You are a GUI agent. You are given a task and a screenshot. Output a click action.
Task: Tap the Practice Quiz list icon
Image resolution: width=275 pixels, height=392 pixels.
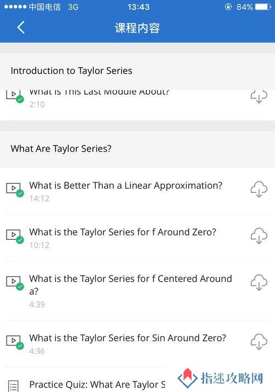point(13,386)
